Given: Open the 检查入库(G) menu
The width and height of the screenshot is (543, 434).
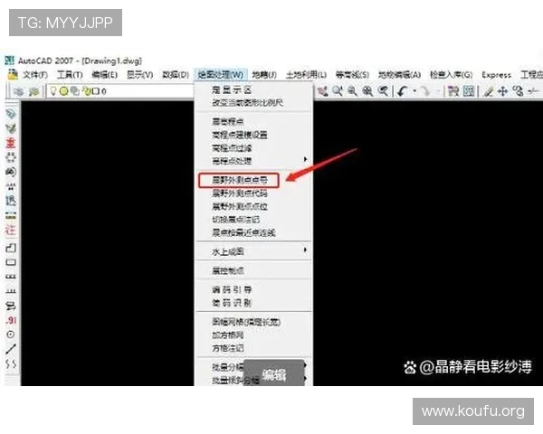Looking at the screenshot, I should [x=452, y=74].
